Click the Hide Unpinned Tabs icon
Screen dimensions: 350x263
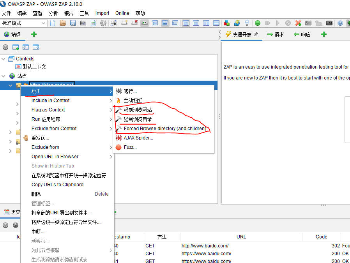[134, 23]
